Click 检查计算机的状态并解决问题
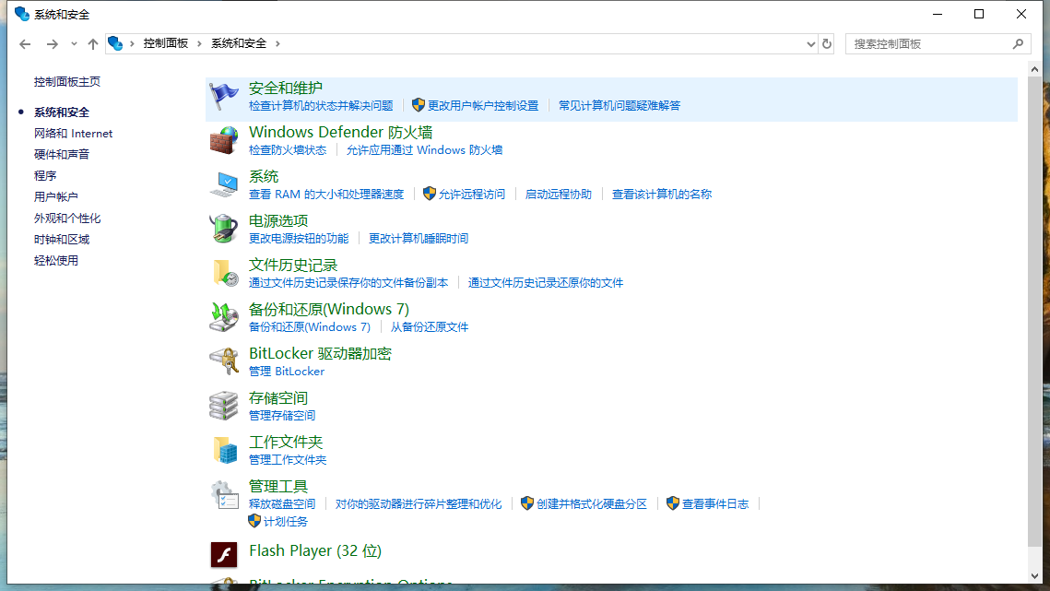This screenshot has height=591, width=1050. click(x=321, y=106)
